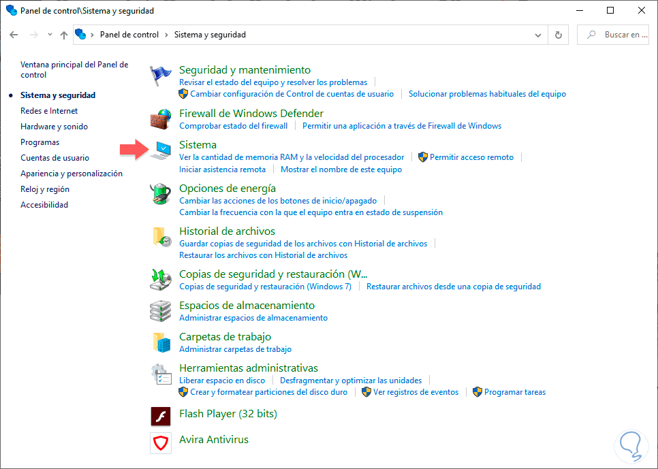Open Reloj y región category
This screenshot has width=658, height=469.
(x=45, y=189)
